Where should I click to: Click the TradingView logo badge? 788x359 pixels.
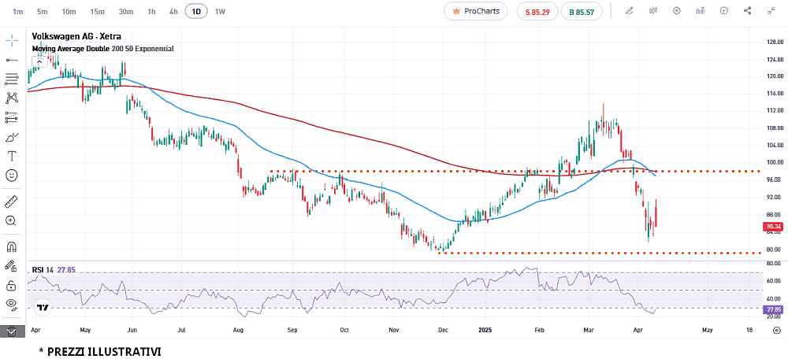coord(43,307)
